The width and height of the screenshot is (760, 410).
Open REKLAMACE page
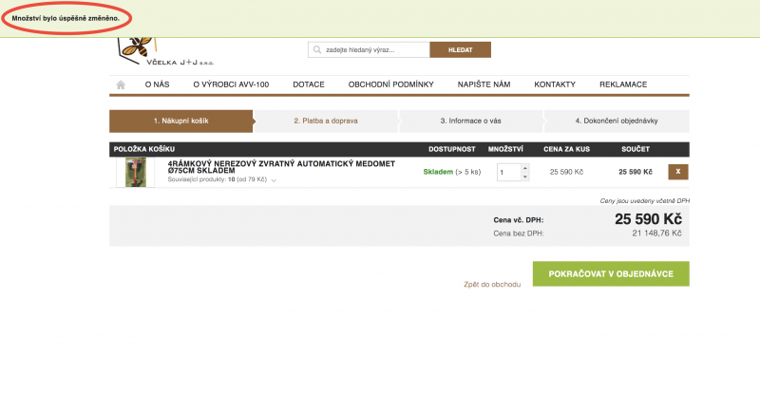(x=623, y=84)
